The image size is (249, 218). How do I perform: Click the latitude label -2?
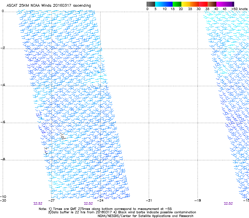coord(3,48)
